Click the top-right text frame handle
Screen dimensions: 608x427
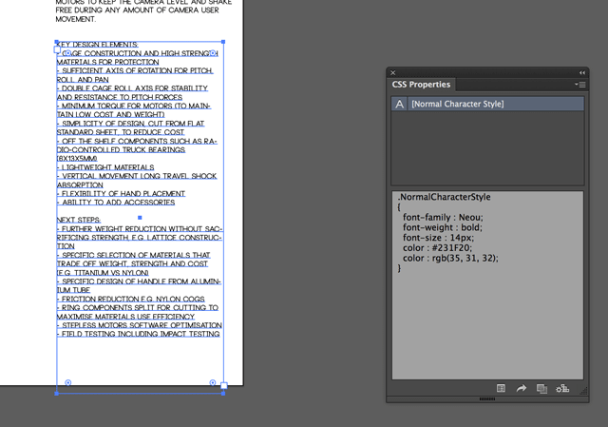[x=223, y=42]
